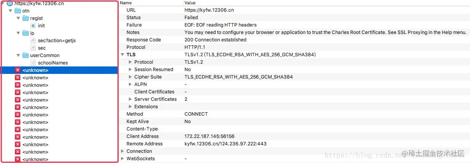The image size is (470, 163).
Task: Expand the Session Resumed row
Action: [130, 70]
